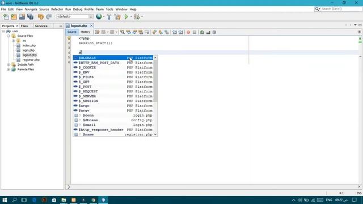Image resolution: width=363 pixels, height=204 pixels.
Task: Click the Toggle Bookmark editor toolbar icon
Action: 167,32
